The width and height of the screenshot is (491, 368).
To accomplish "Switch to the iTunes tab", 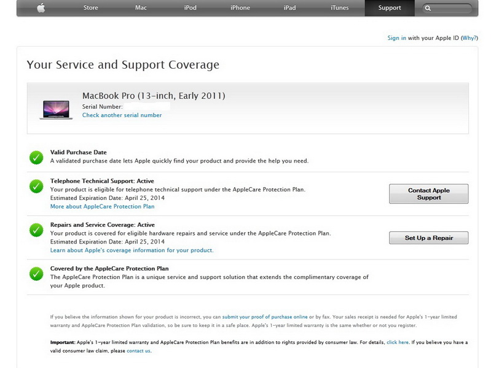I will [x=339, y=8].
